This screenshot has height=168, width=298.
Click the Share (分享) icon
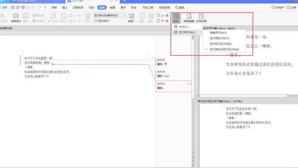click(292, 7)
